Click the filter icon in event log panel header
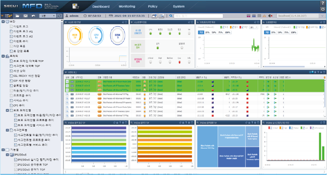Image resolution: width=327 pixels, height=175 pixels. [x=318, y=72]
